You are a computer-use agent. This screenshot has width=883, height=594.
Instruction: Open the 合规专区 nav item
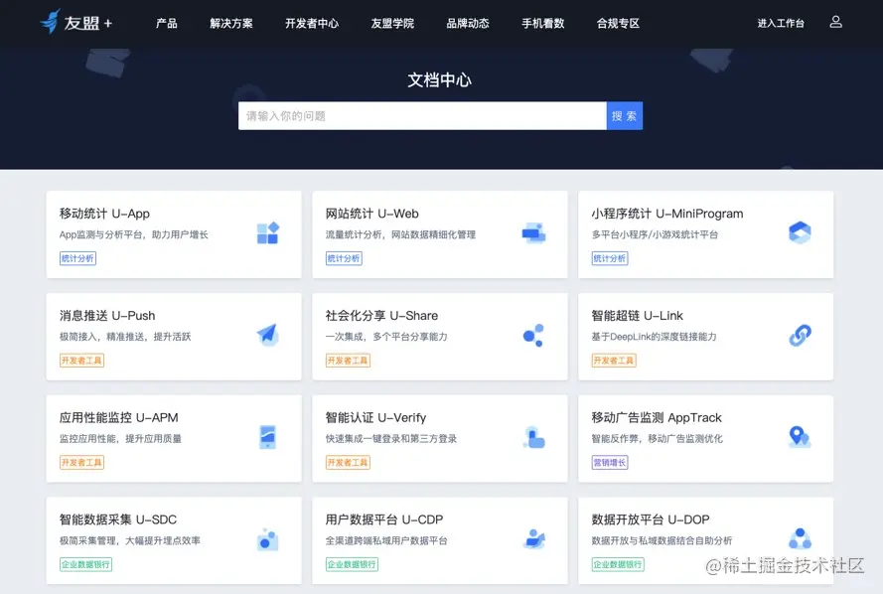619,23
